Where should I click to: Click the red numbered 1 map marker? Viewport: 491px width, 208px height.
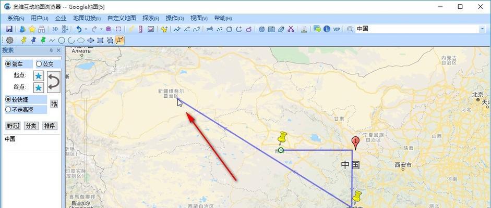[x=355, y=143]
